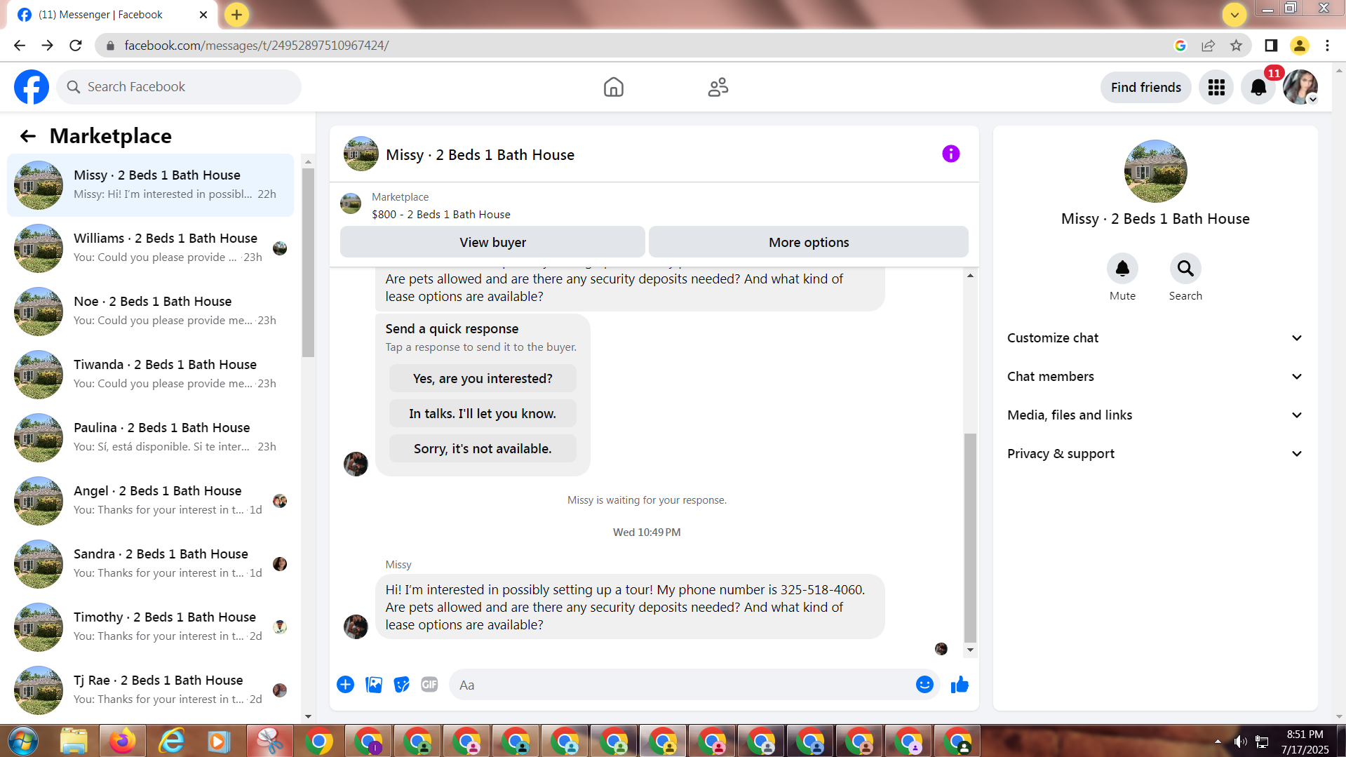Open the Timothy conversation in the list

151,627
